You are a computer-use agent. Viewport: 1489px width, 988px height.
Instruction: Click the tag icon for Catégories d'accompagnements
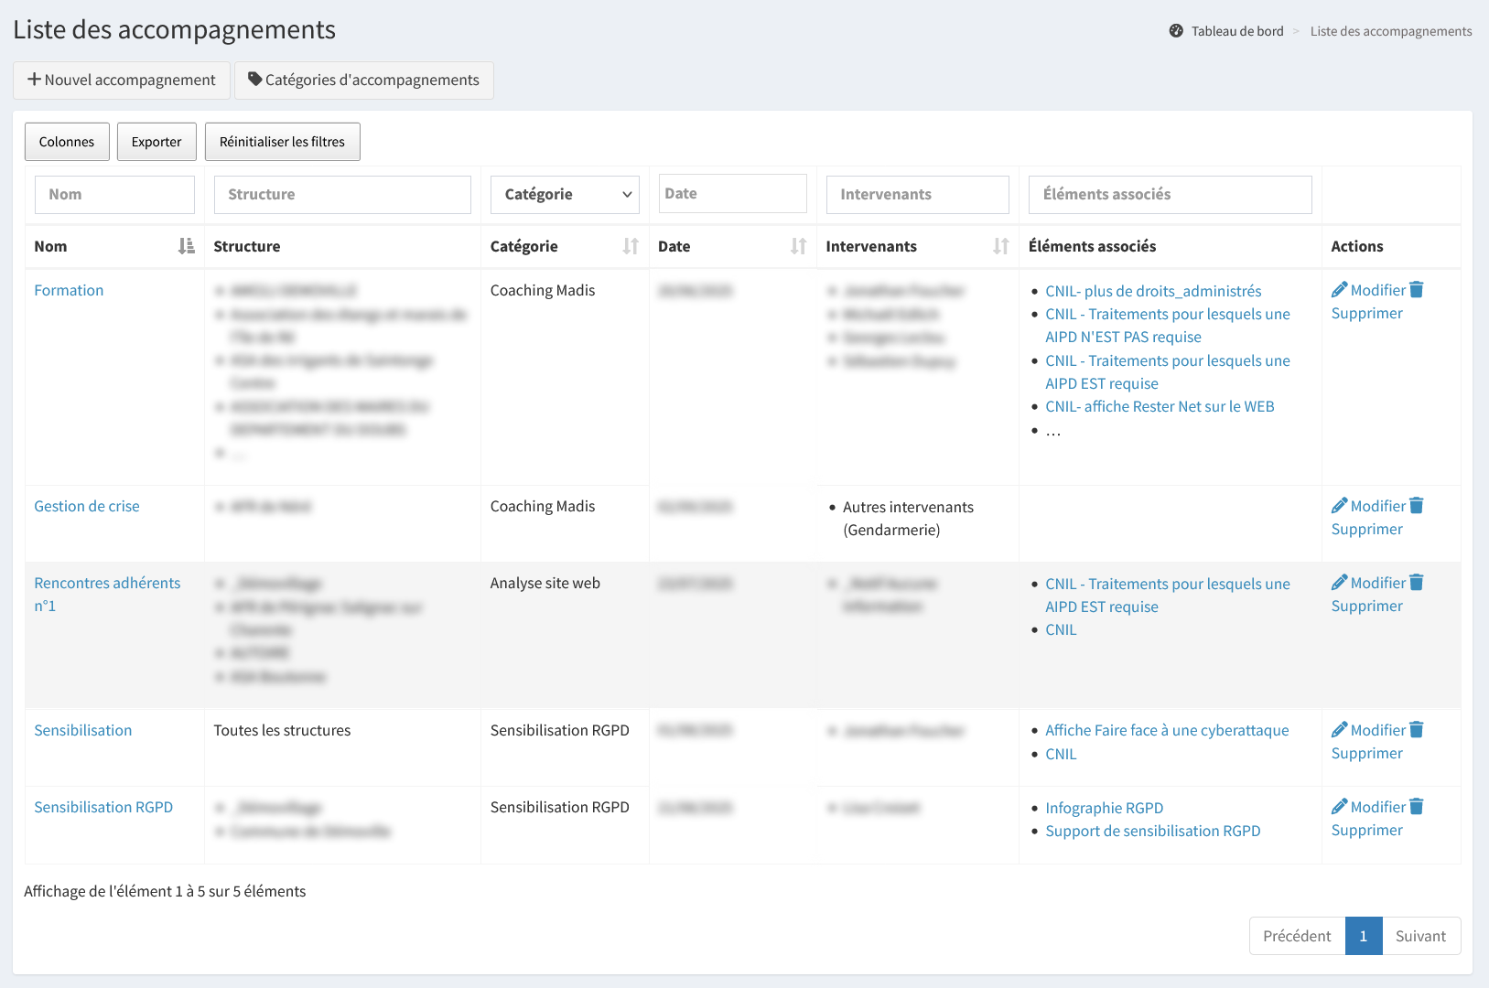pyautogui.click(x=255, y=80)
